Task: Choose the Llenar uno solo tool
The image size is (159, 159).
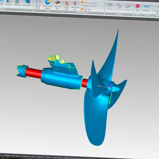Action: [x=75, y=6]
